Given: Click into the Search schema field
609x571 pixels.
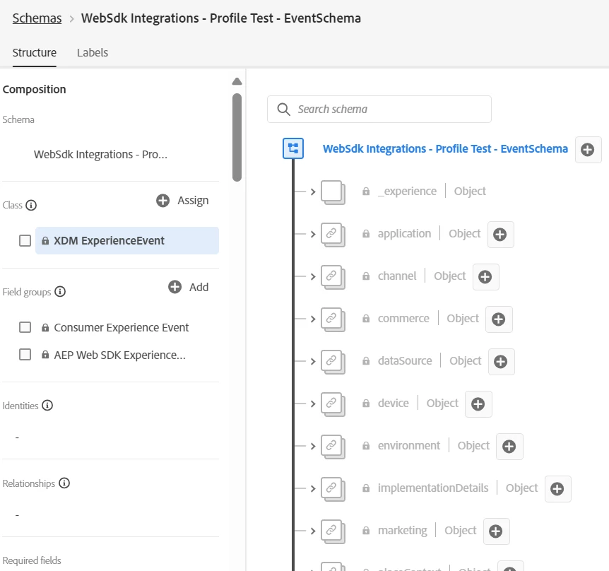Looking at the screenshot, I should click(x=389, y=110).
